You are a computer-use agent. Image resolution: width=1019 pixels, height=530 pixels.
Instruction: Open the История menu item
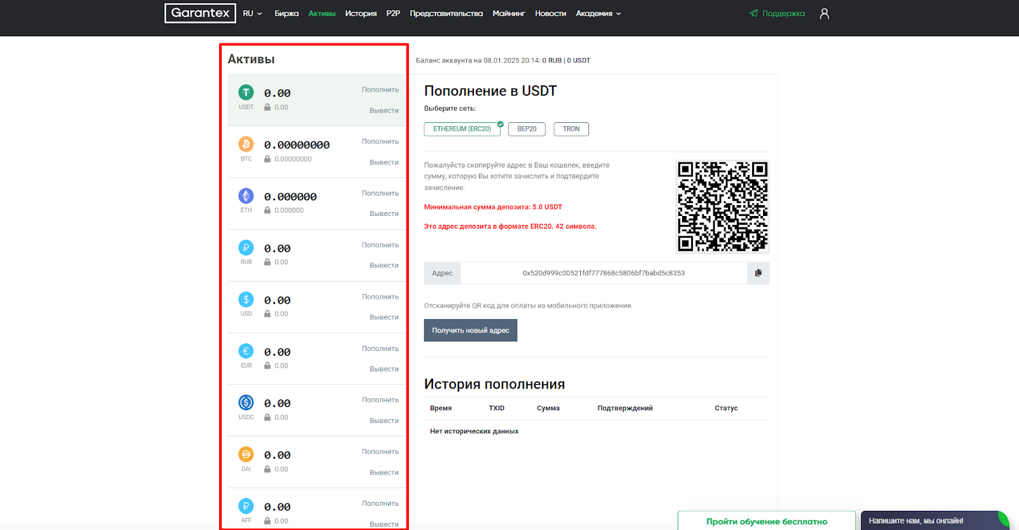tap(361, 13)
